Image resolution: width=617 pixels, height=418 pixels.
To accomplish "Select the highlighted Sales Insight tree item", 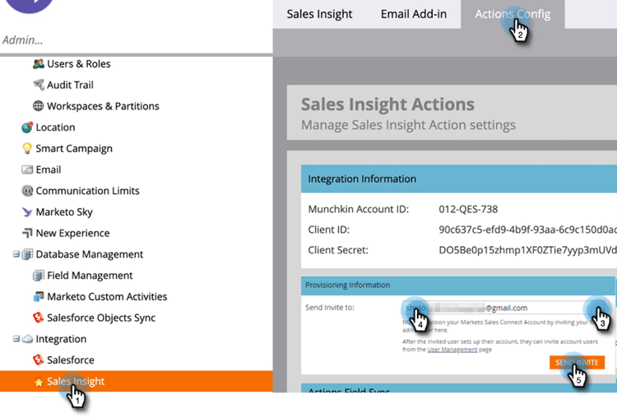I will coord(136,382).
